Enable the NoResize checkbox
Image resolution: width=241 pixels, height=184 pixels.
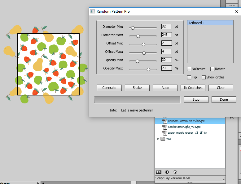pyautogui.click(x=189, y=69)
